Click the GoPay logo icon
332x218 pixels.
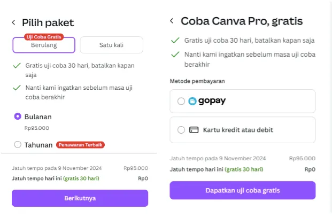click(x=192, y=101)
